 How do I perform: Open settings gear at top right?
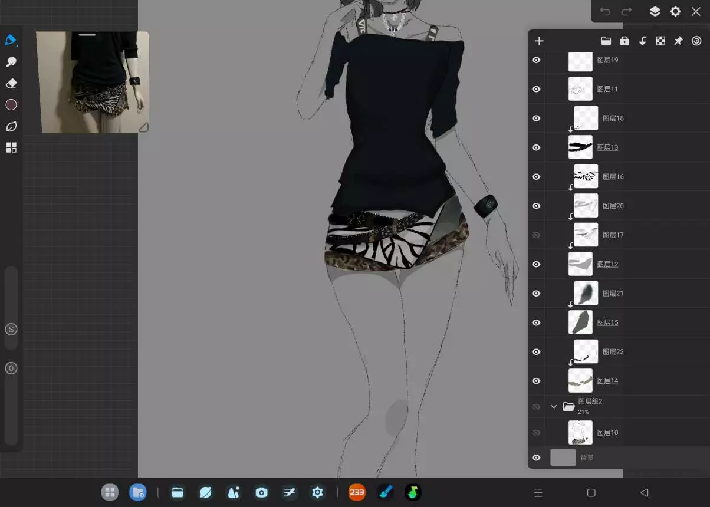675,11
